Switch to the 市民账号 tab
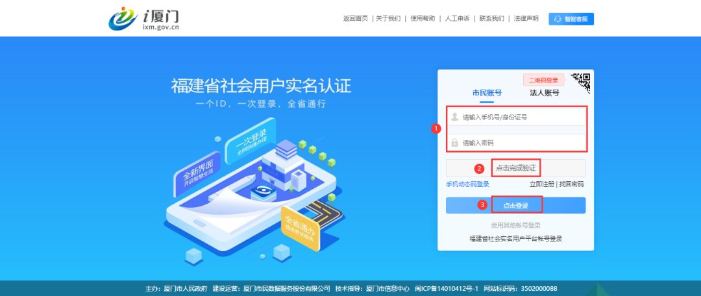This screenshot has width=701, height=296. click(487, 93)
